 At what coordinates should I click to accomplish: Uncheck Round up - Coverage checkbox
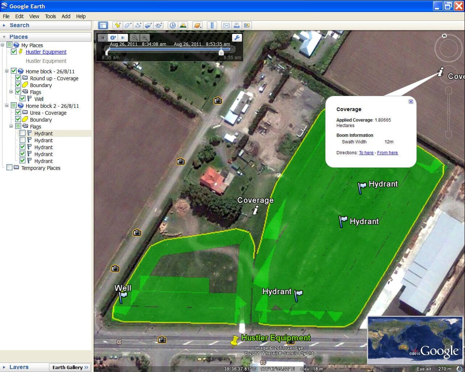click(18, 78)
